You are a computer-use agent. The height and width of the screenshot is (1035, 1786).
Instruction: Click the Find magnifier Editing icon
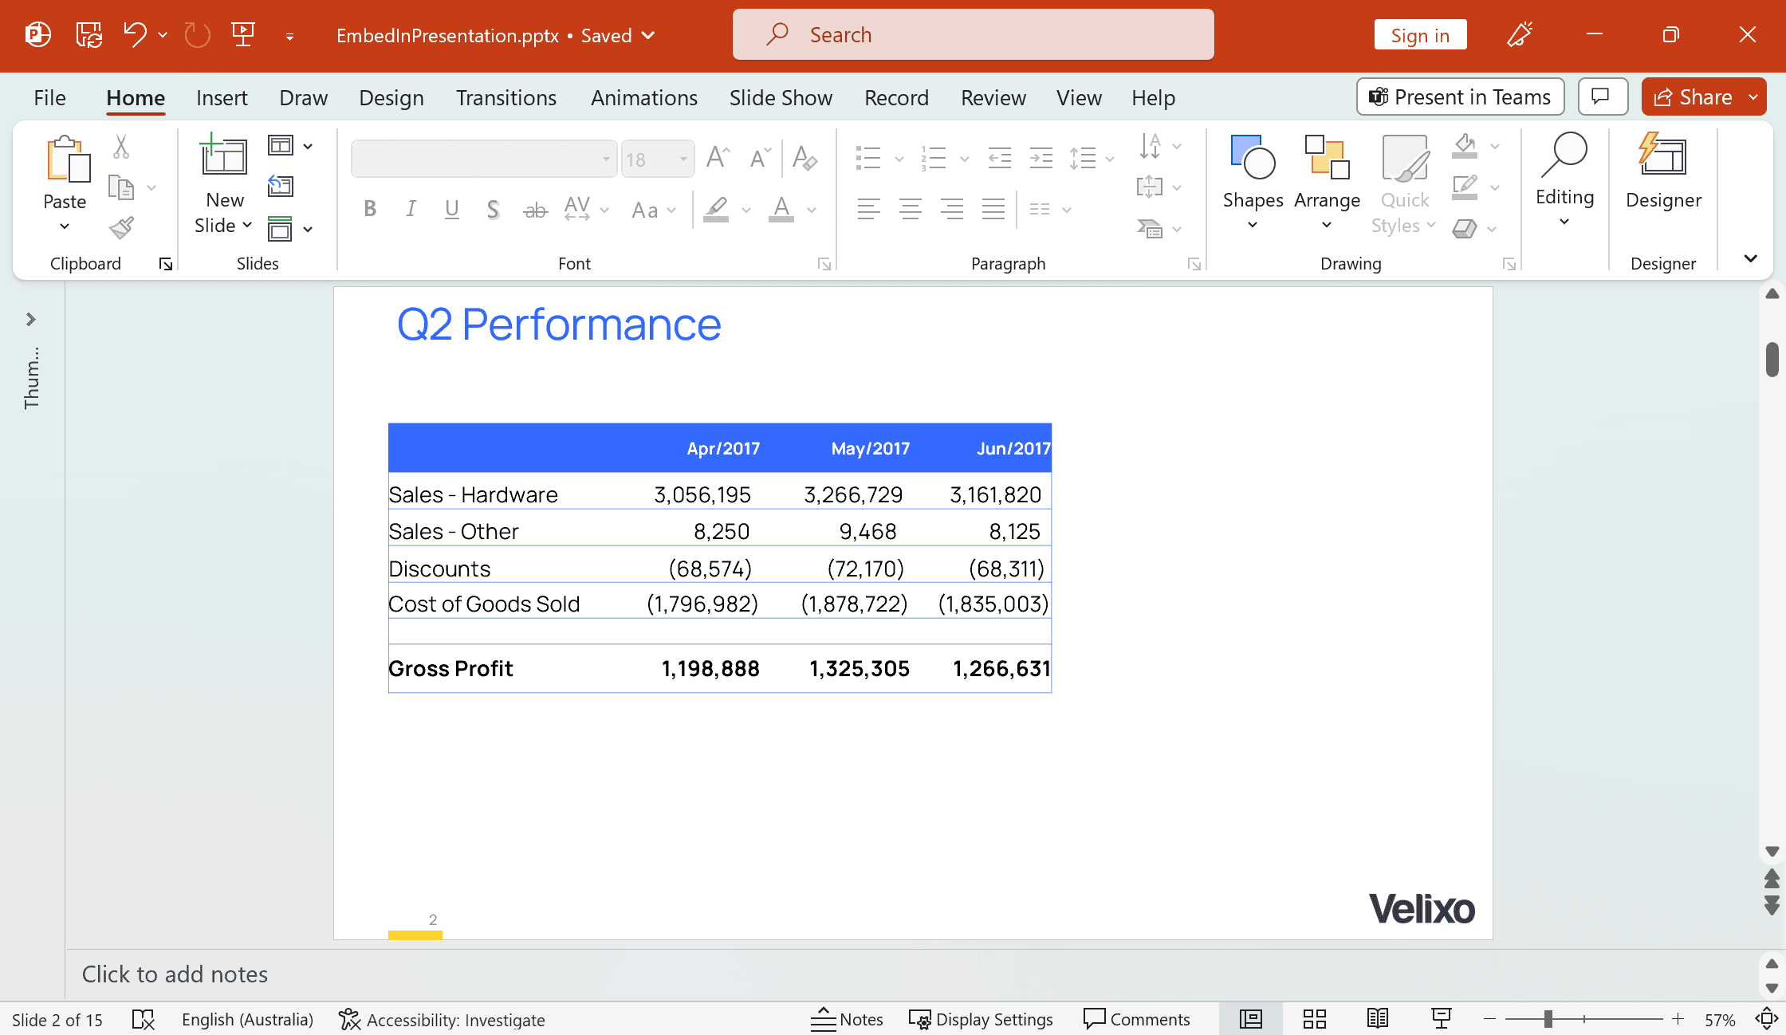click(1564, 155)
